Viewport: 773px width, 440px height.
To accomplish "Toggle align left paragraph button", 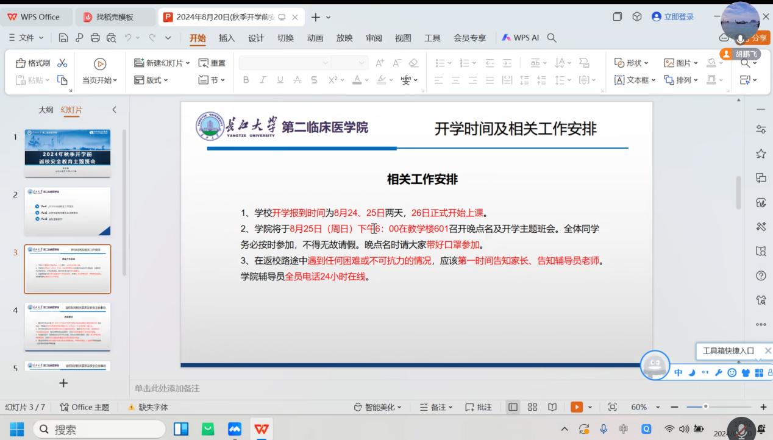I will 438,80.
